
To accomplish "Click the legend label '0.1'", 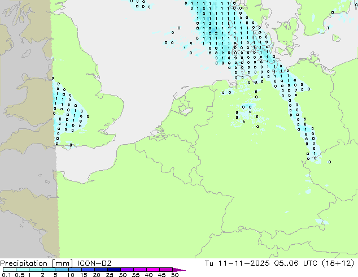I will click(x=6, y=275).
